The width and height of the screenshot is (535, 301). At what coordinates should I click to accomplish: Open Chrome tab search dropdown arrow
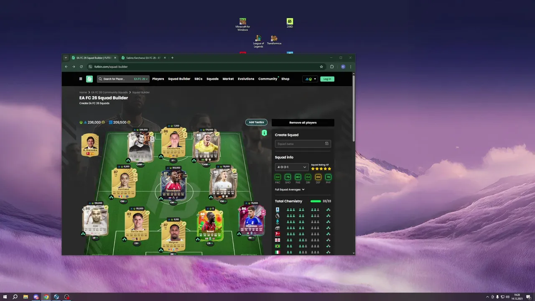coord(66,58)
